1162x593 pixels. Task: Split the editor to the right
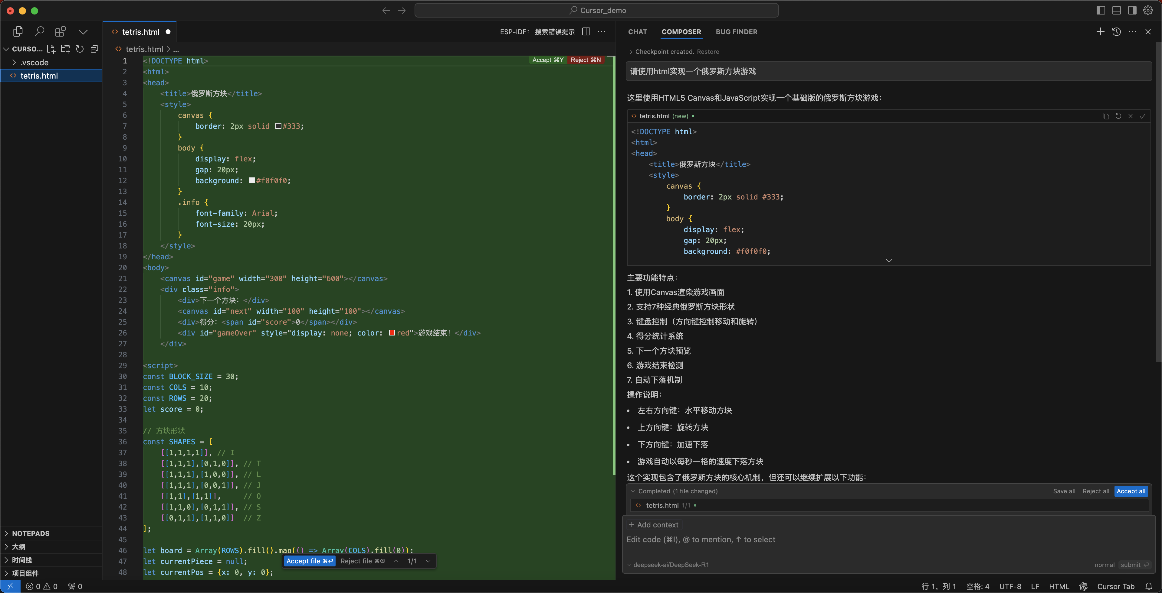pos(586,31)
